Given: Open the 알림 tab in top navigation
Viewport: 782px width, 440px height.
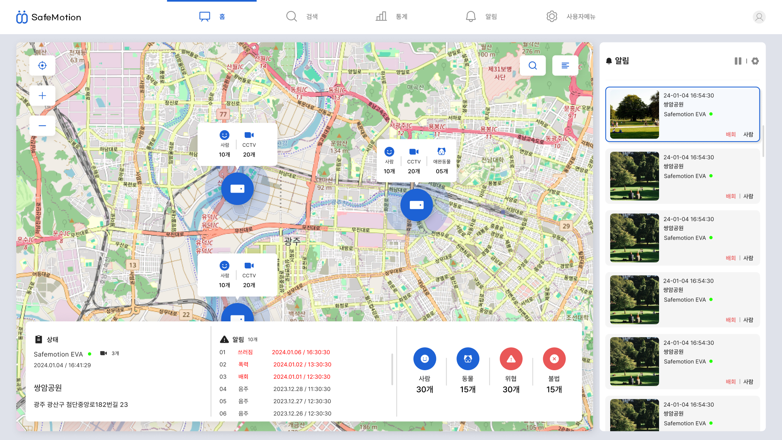Looking at the screenshot, I should [481, 17].
